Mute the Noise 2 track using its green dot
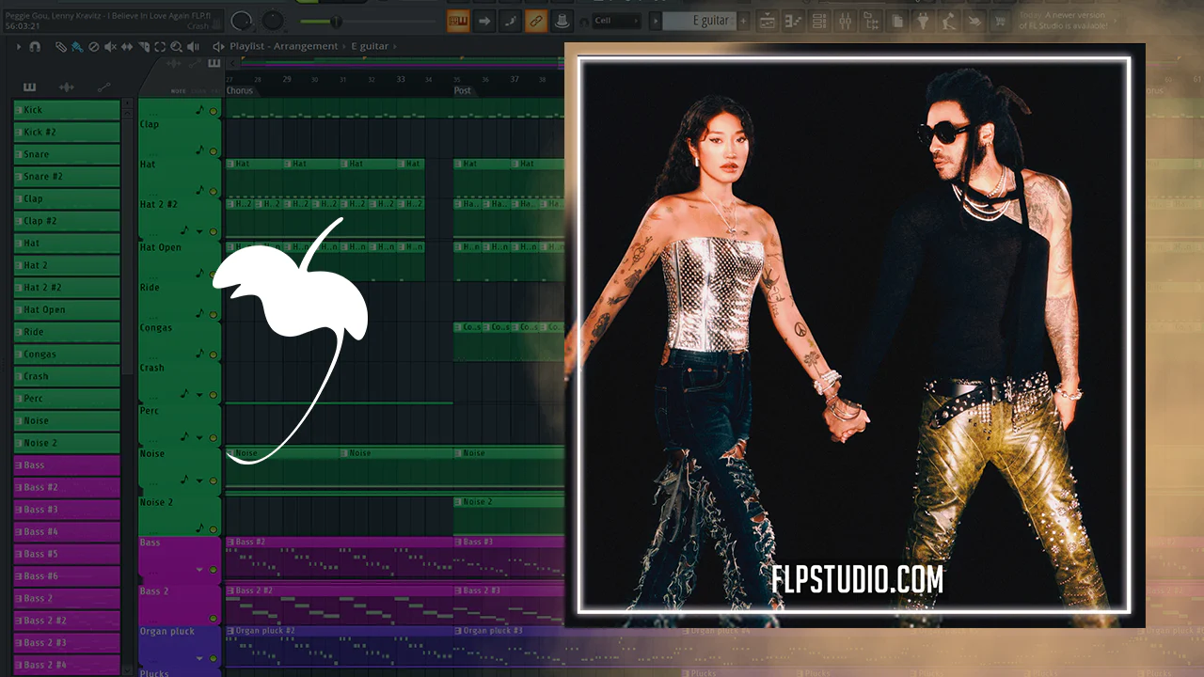This screenshot has width=1204, height=677. pyautogui.click(x=213, y=529)
